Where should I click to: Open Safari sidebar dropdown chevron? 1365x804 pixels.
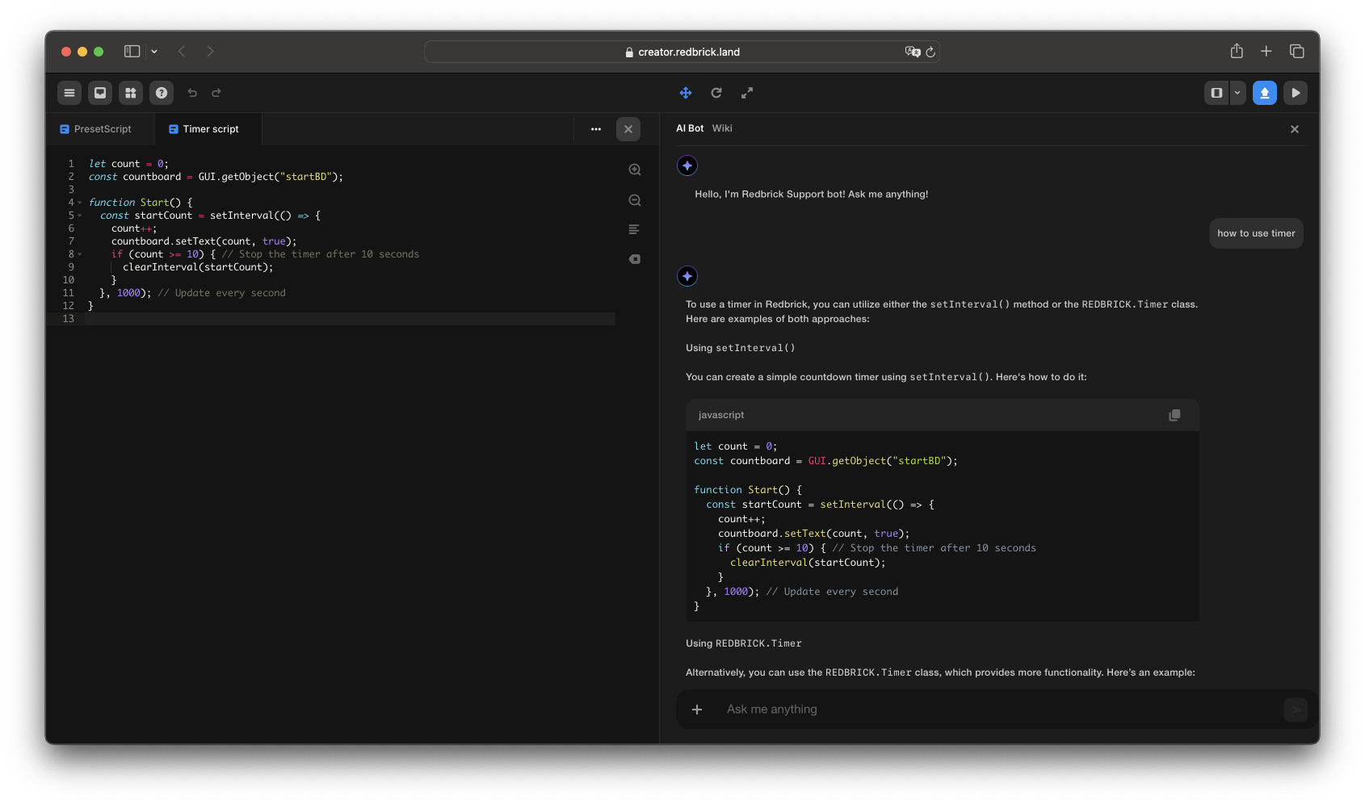coord(154,52)
